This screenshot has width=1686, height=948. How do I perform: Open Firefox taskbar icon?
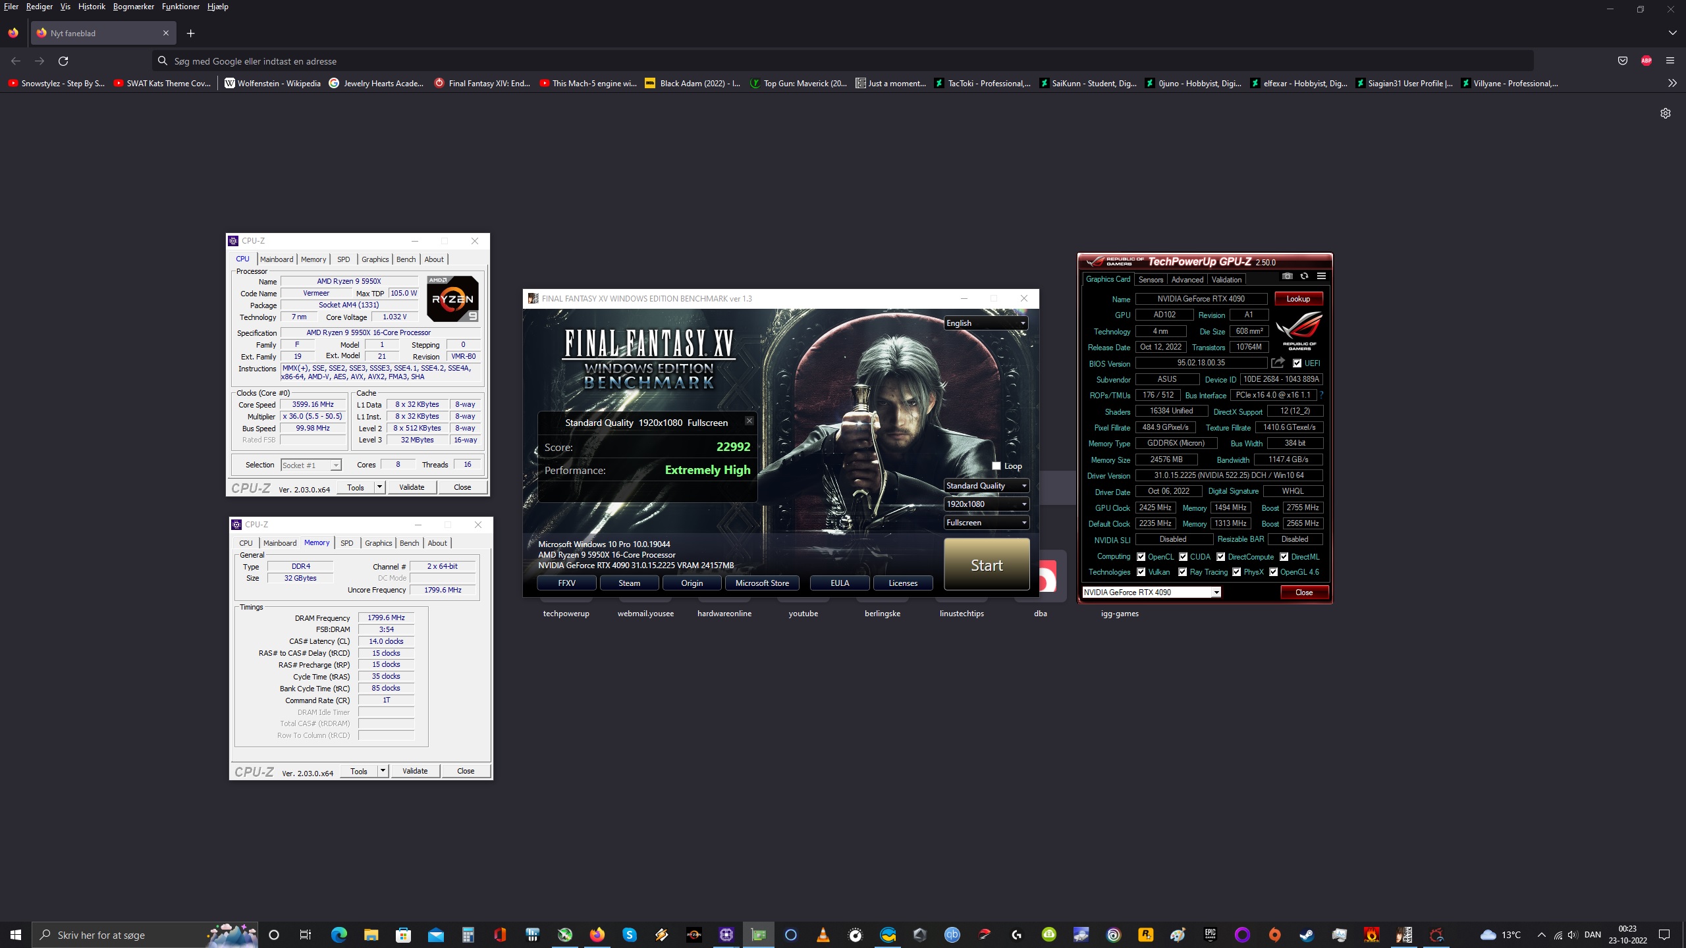click(x=597, y=935)
